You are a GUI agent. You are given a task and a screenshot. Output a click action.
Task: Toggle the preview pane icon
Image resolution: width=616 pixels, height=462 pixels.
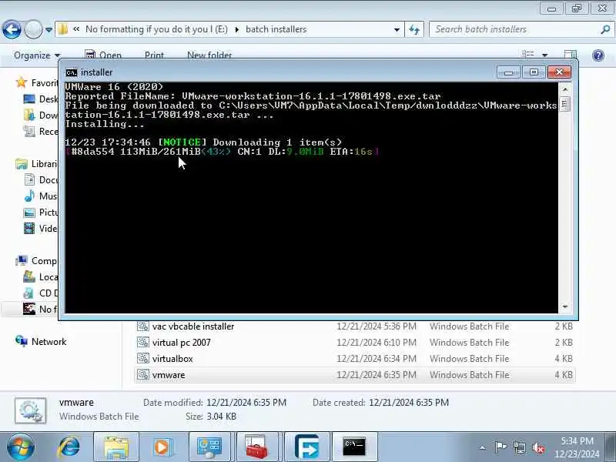[570, 55]
